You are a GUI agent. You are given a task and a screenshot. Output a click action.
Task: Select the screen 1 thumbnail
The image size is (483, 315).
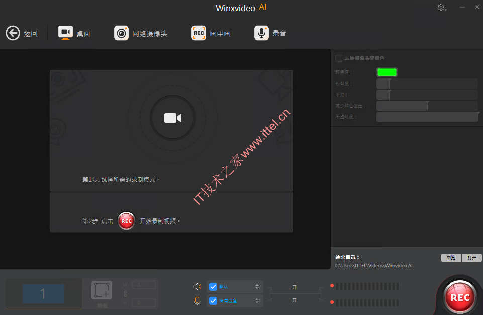click(x=43, y=294)
